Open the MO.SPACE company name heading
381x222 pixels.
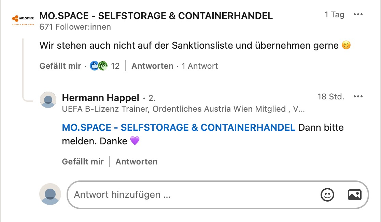tap(156, 15)
